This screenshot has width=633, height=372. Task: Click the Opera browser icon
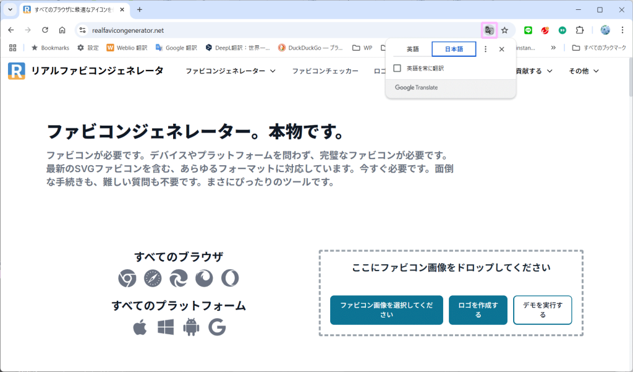click(230, 278)
